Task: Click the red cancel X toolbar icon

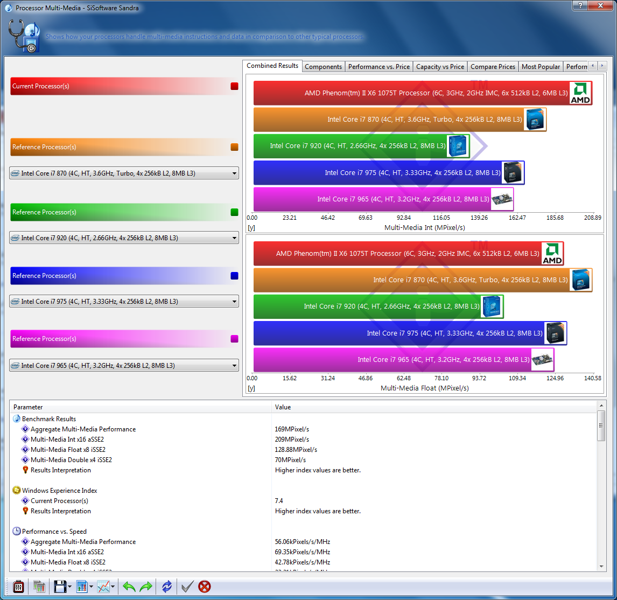Action: pos(204,587)
